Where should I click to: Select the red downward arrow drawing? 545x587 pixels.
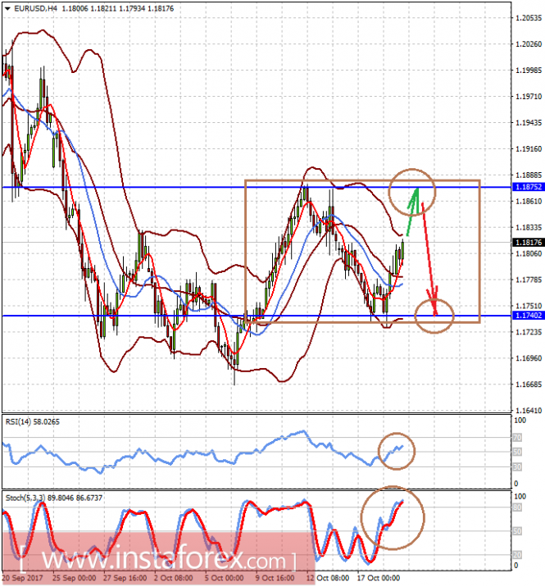(x=429, y=259)
